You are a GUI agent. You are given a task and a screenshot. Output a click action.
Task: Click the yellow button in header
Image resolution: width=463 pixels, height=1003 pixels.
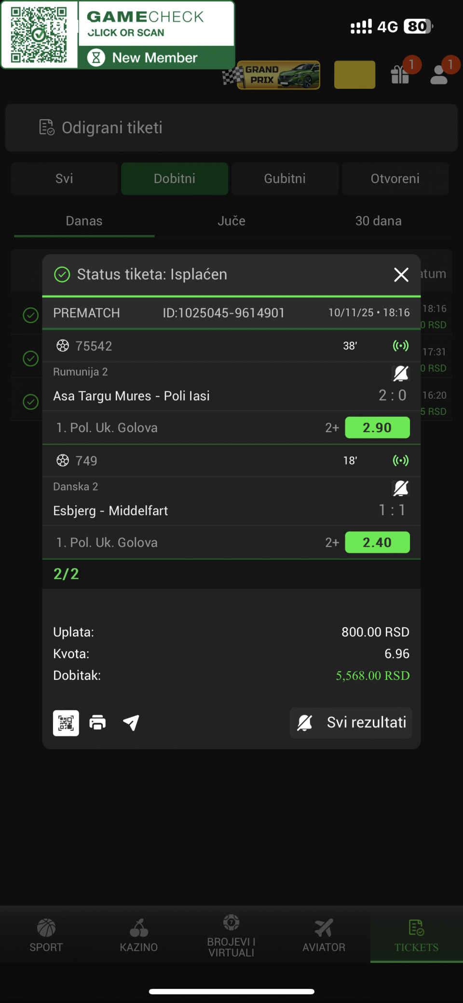tap(354, 75)
